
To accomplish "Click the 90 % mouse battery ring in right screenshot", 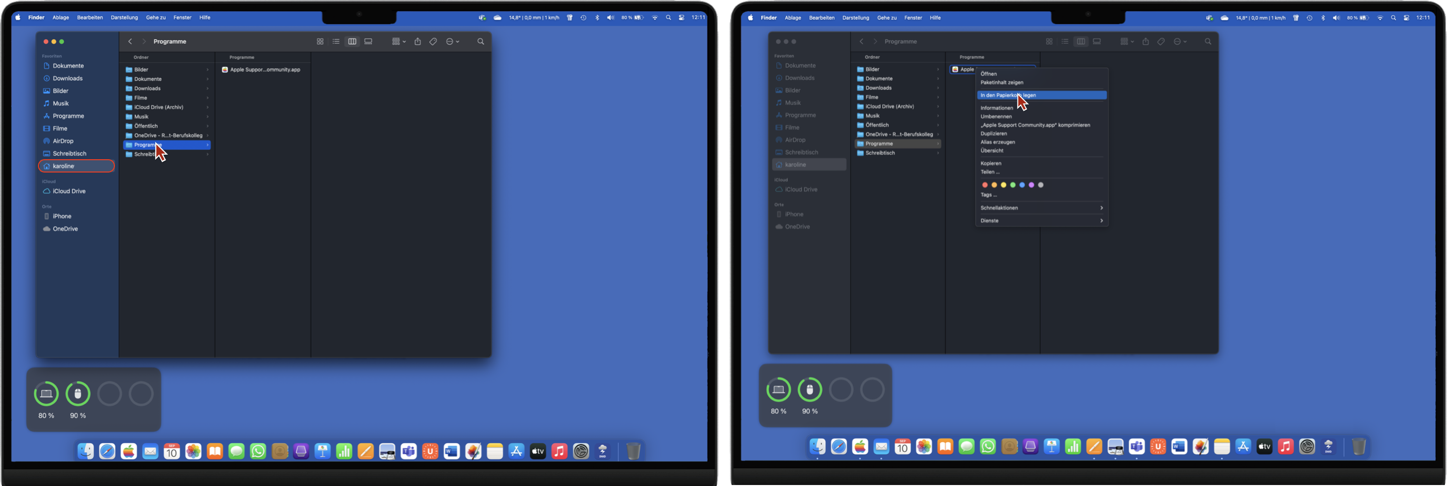I will click(810, 389).
